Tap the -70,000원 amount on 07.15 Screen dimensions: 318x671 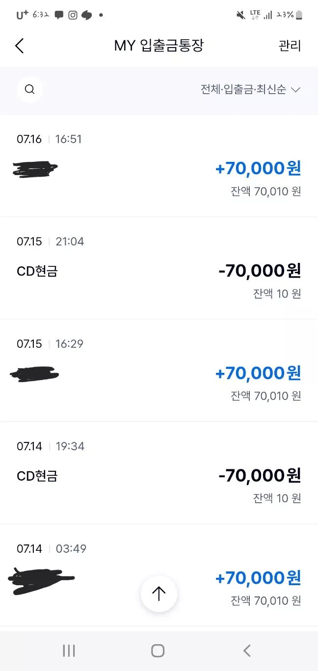click(259, 270)
